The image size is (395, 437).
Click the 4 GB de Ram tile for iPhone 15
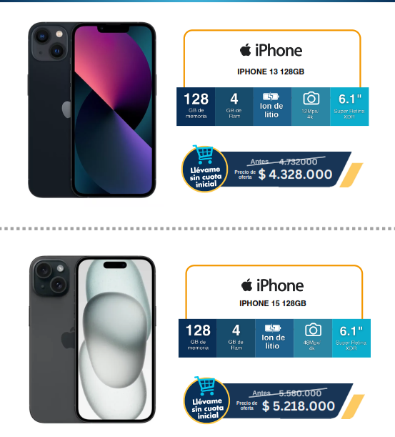(x=236, y=338)
